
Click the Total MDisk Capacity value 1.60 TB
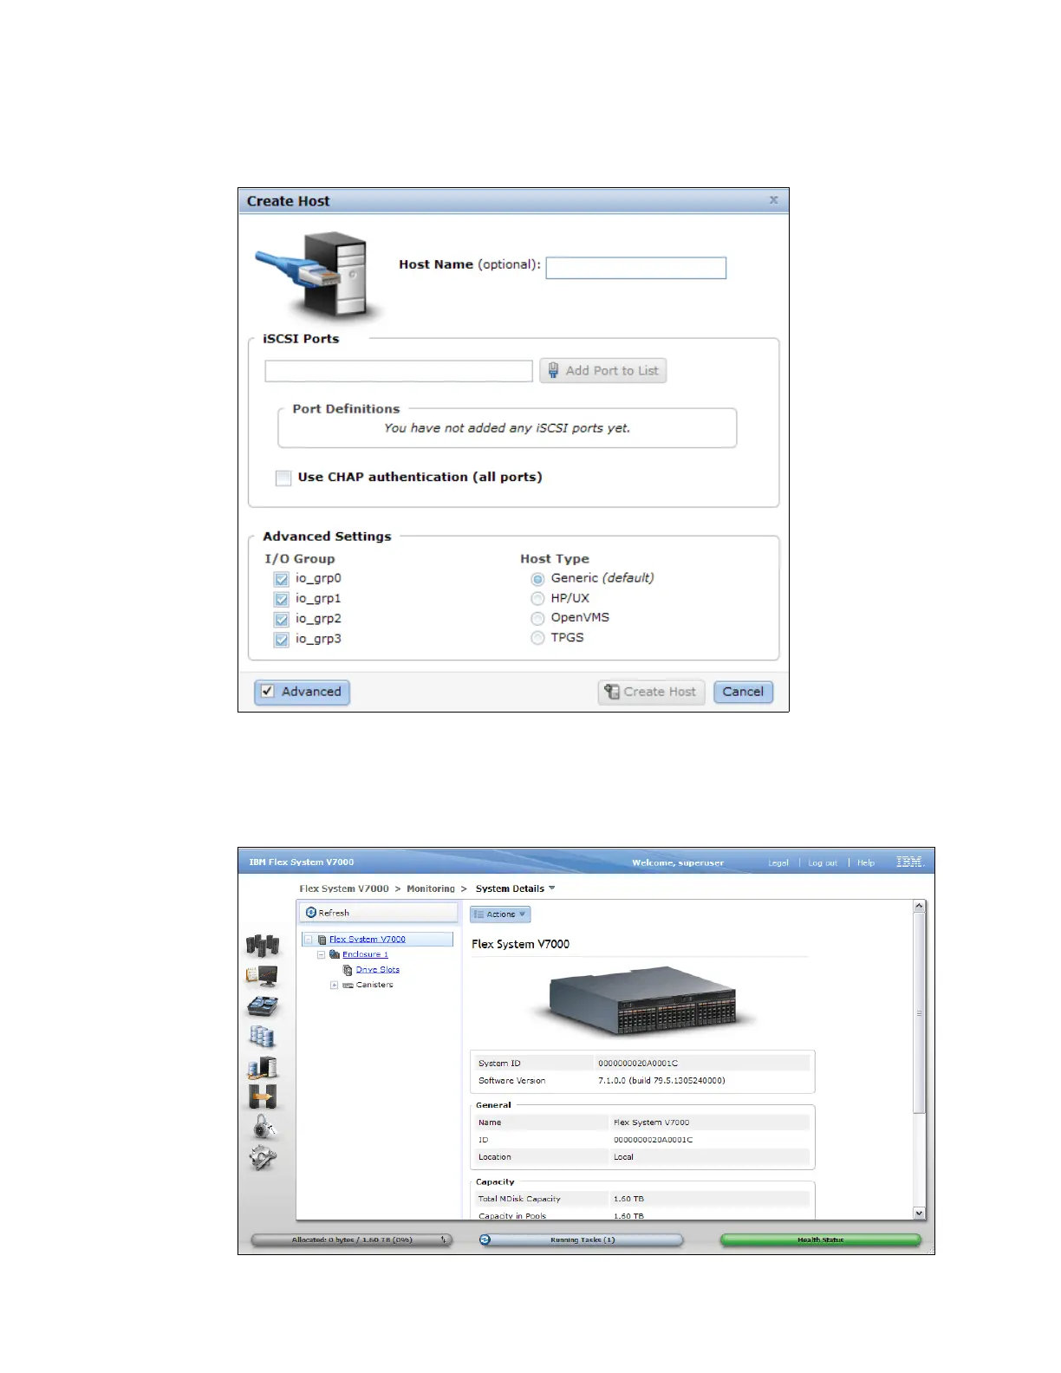(628, 1200)
